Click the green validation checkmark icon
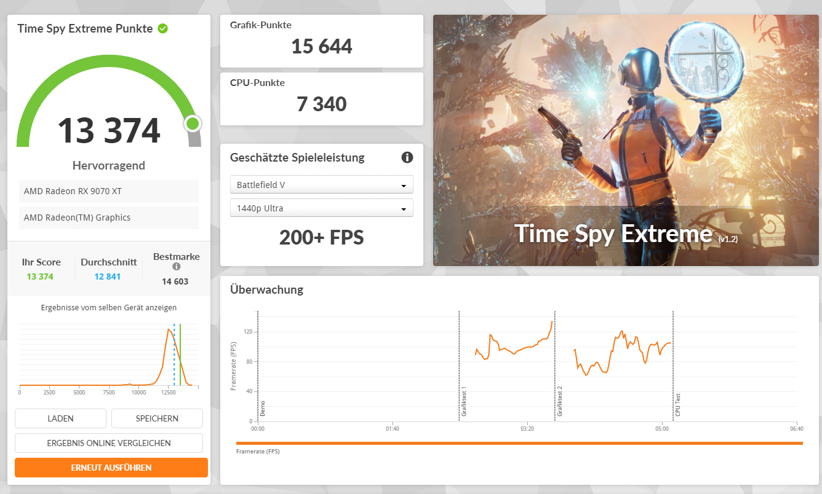The image size is (822, 494). coord(163,28)
